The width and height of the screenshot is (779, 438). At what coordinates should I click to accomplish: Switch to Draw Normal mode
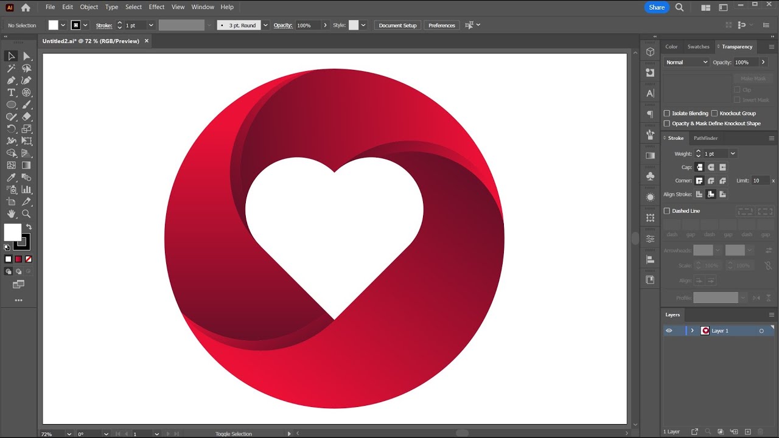tap(9, 271)
